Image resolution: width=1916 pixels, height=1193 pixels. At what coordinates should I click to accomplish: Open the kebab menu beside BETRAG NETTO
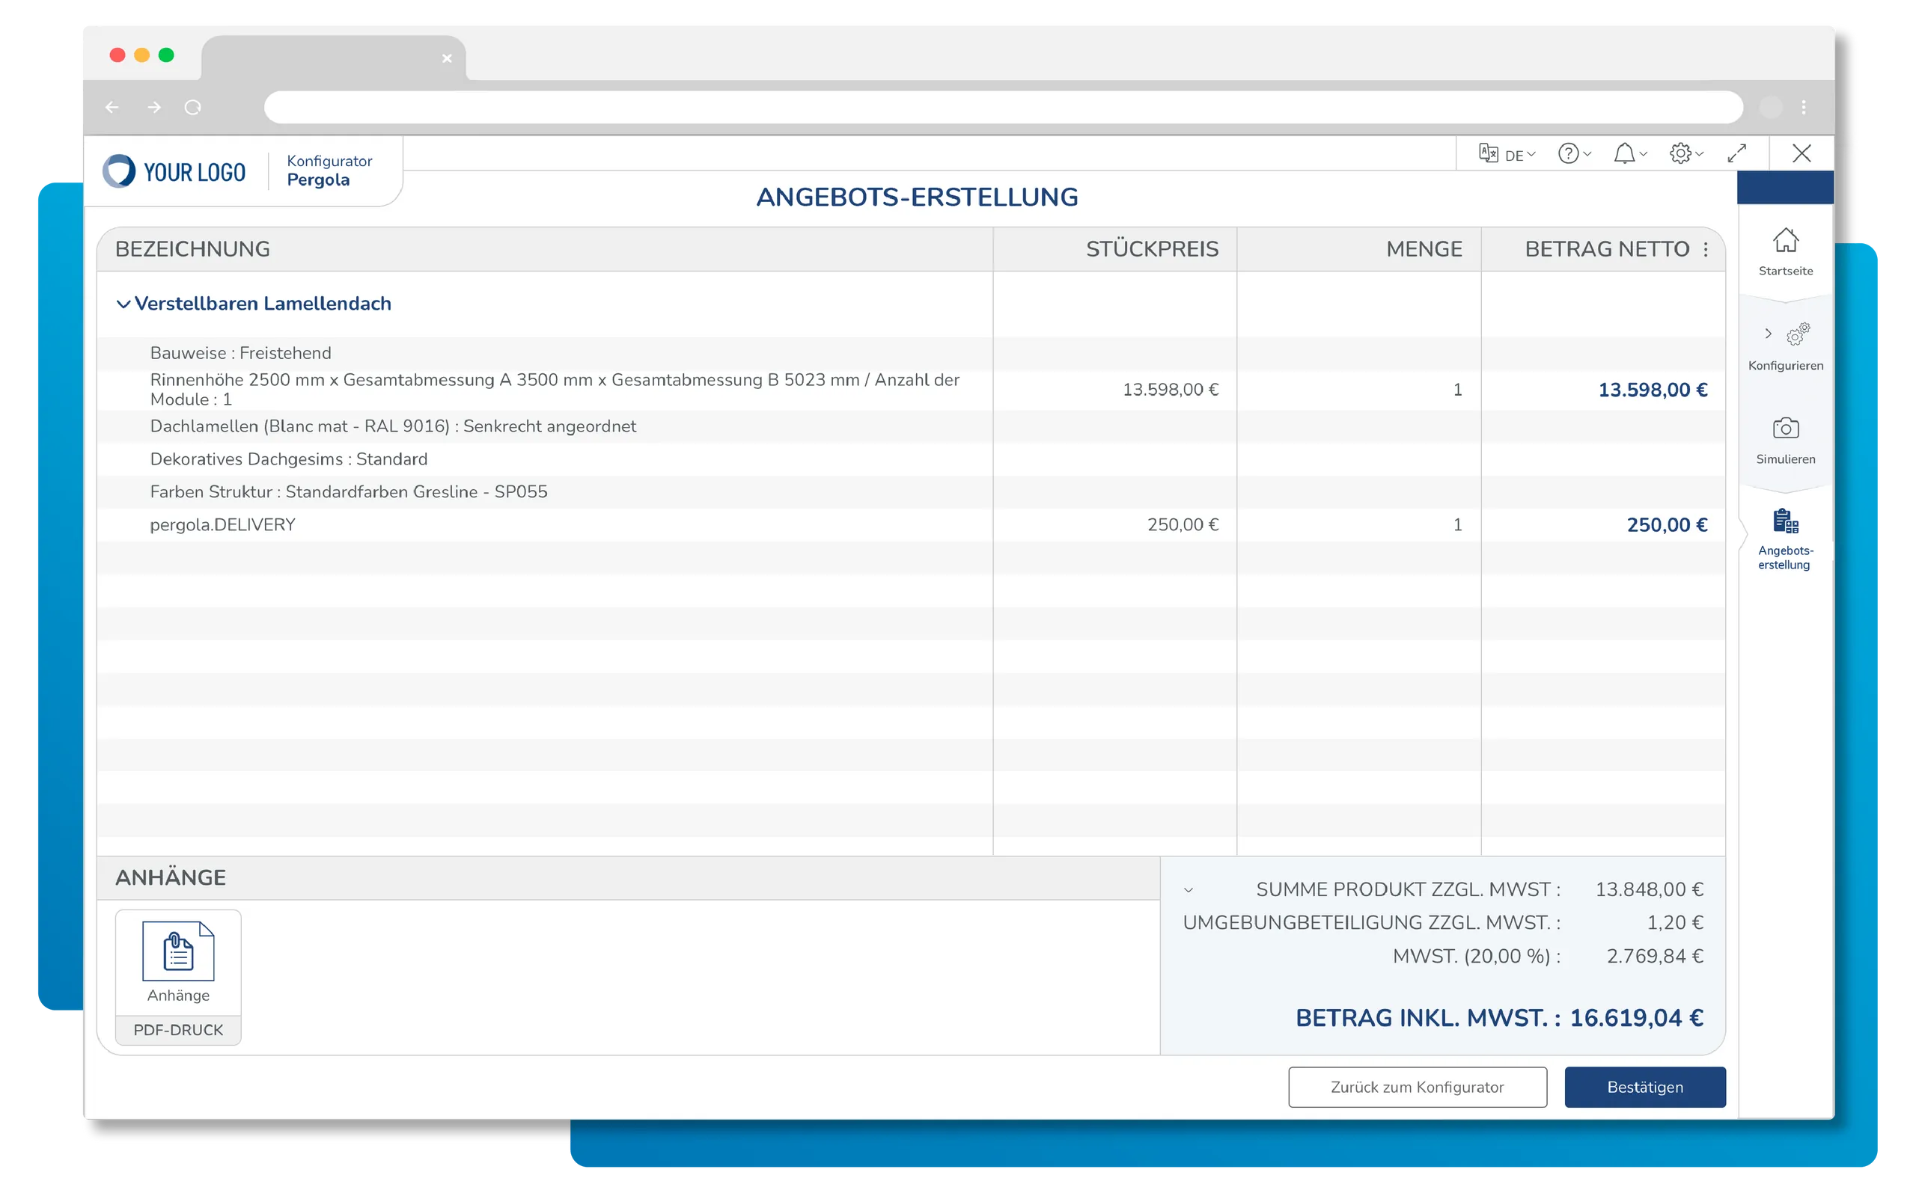click(x=1705, y=248)
